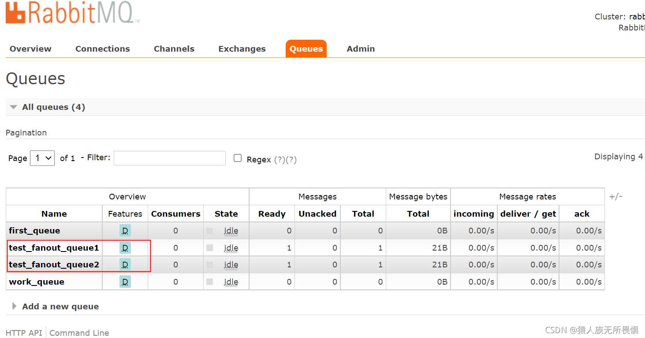
Task: Click the second (?) help link beside Regex
Action: click(291, 160)
